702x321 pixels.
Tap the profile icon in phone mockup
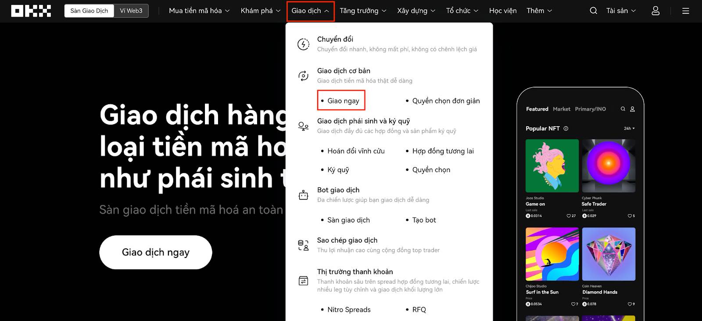(632, 109)
